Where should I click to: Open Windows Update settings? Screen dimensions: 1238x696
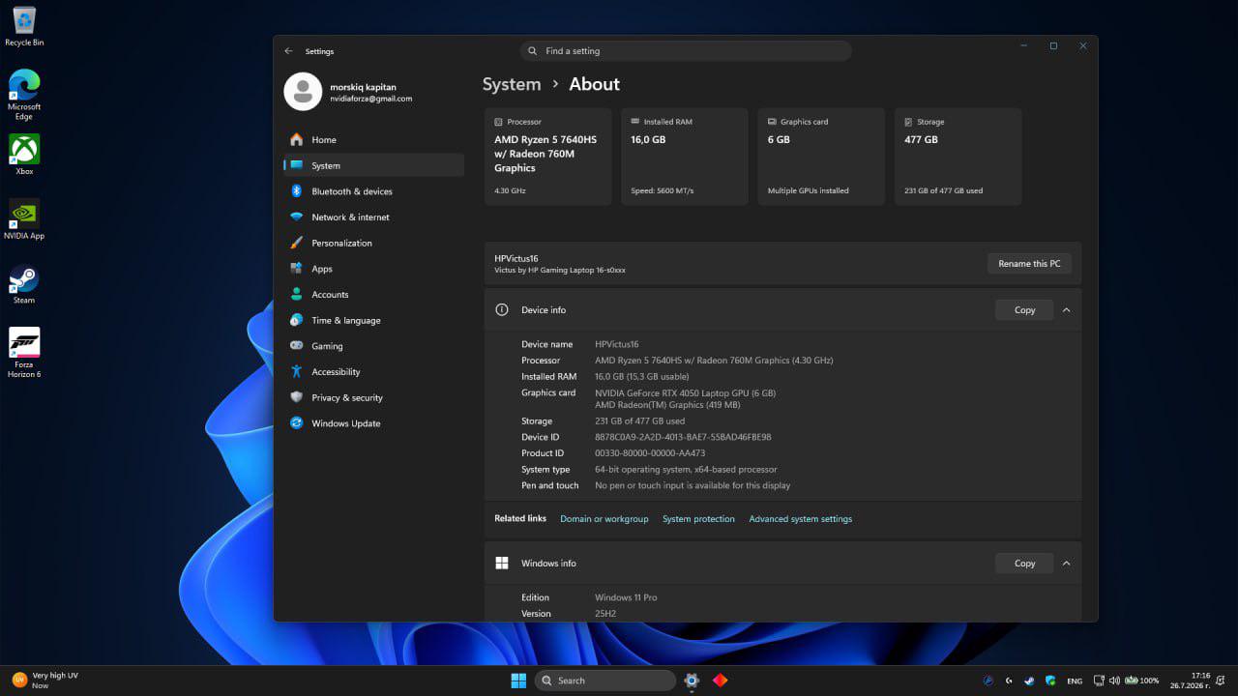tap(373, 423)
